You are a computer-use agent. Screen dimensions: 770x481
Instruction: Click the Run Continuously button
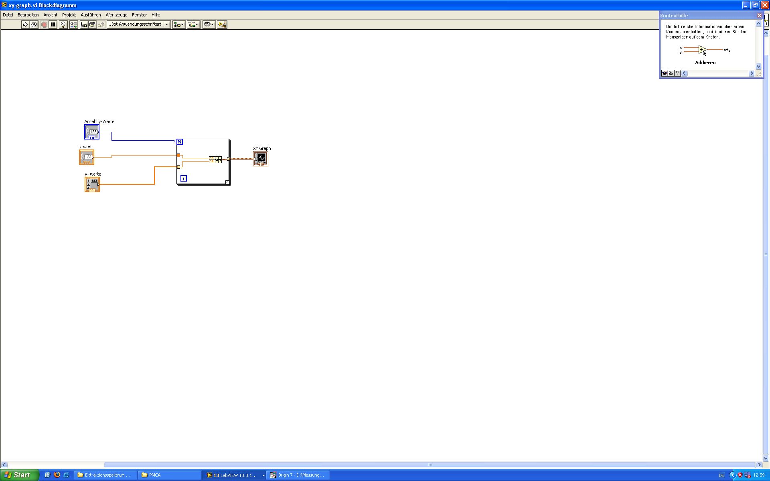pyautogui.click(x=34, y=25)
